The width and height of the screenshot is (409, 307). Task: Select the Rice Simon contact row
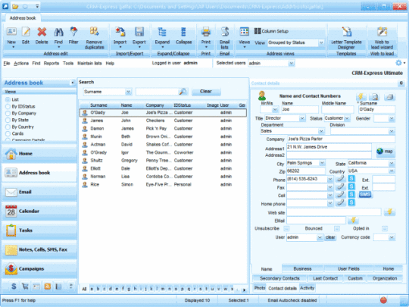coord(163,184)
